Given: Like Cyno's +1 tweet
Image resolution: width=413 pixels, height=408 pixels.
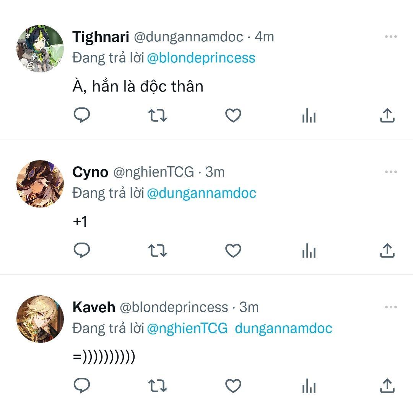Looking at the screenshot, I should pyautogui.click(x=233, y=251).
